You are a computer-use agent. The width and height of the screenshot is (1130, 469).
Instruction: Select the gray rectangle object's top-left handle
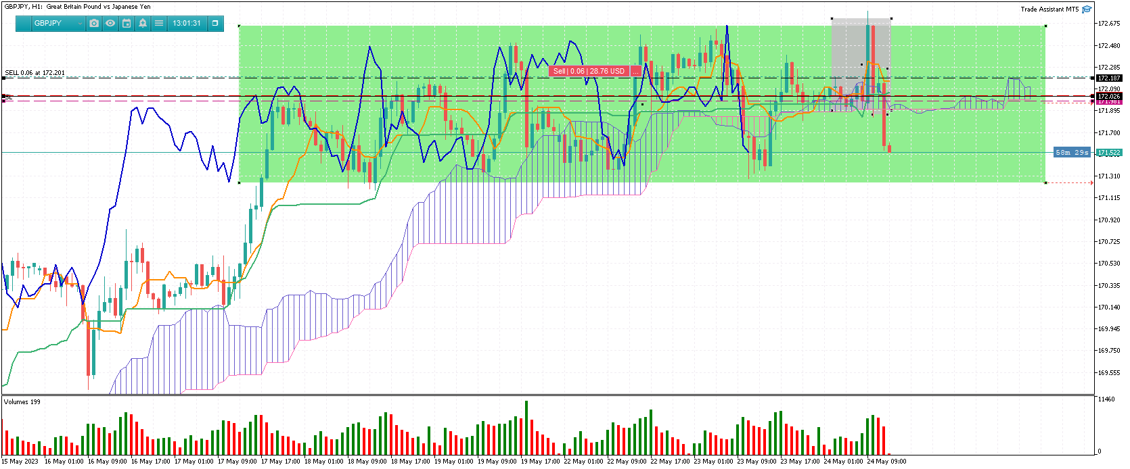point(832,19)
